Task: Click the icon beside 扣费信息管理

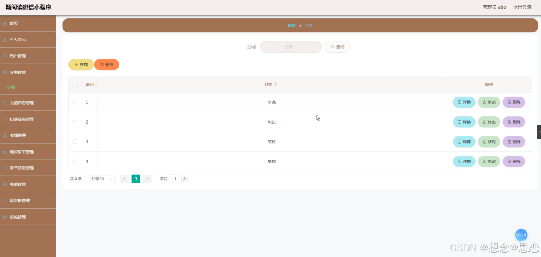Action: [x=5, y=119]
